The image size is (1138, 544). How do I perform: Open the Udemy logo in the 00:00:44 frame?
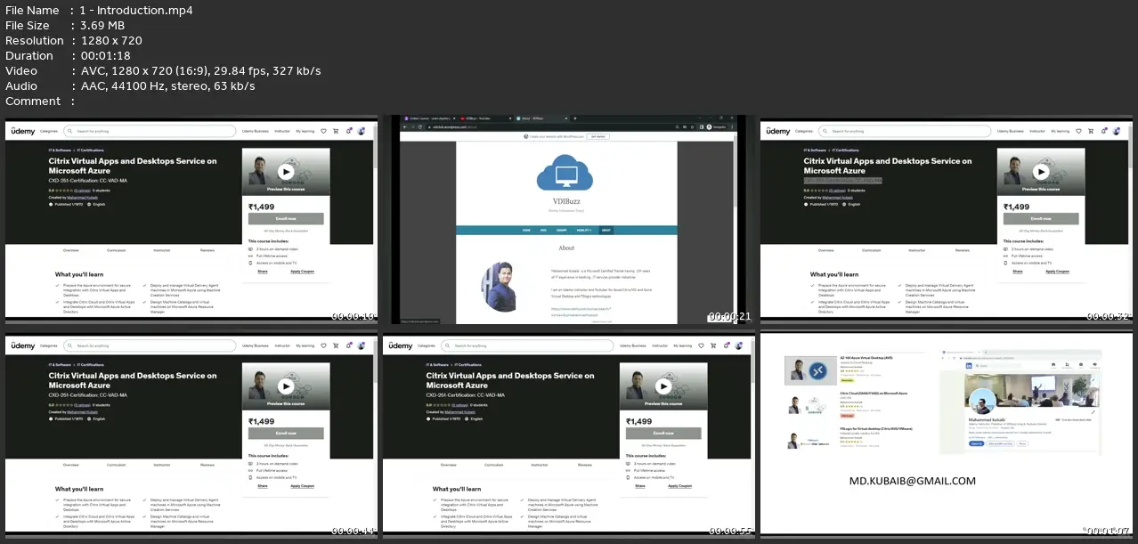click(x=23, y=345)
